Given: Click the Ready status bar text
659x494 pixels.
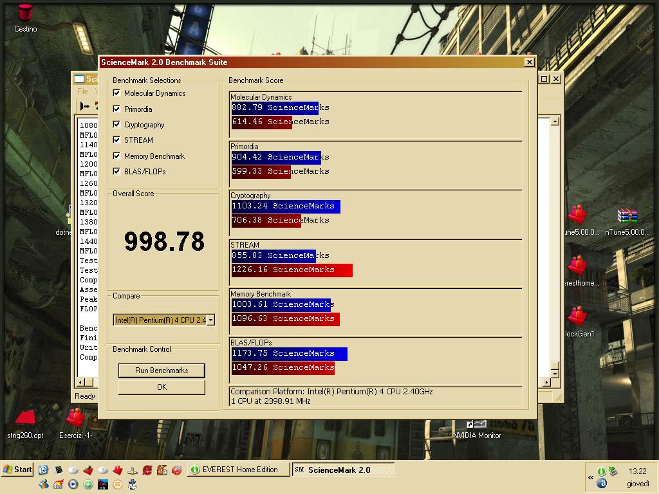Looking at the screenshot, I should click(x=85, y=396).
